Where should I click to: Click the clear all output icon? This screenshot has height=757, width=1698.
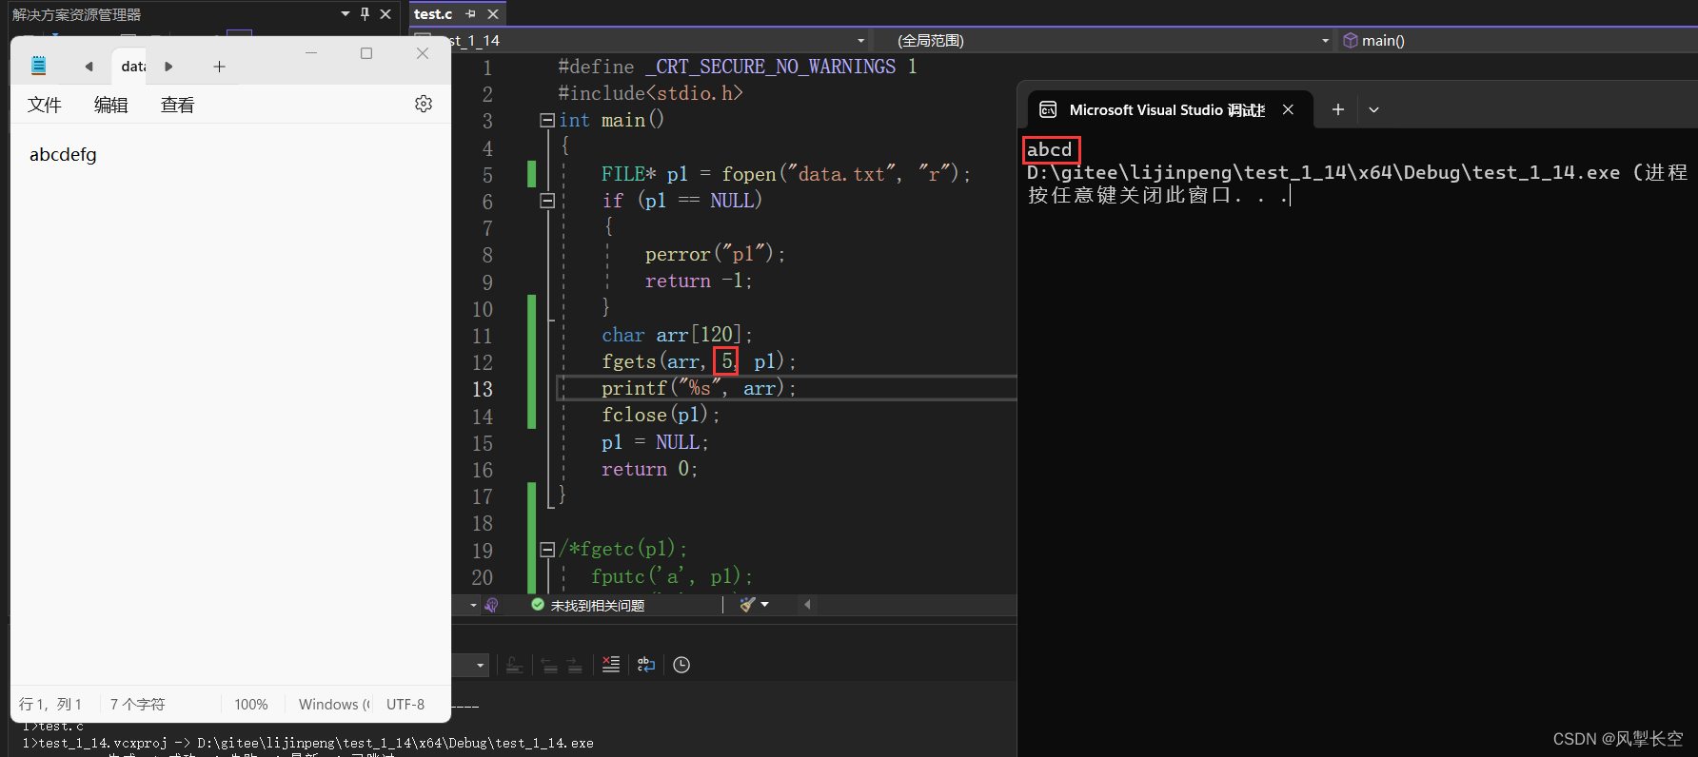[611, 665]
